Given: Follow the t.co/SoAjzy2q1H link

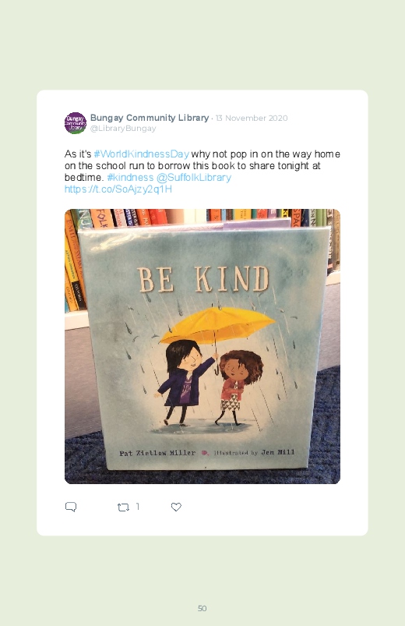Looking at the screenshot, I should 118,189.
